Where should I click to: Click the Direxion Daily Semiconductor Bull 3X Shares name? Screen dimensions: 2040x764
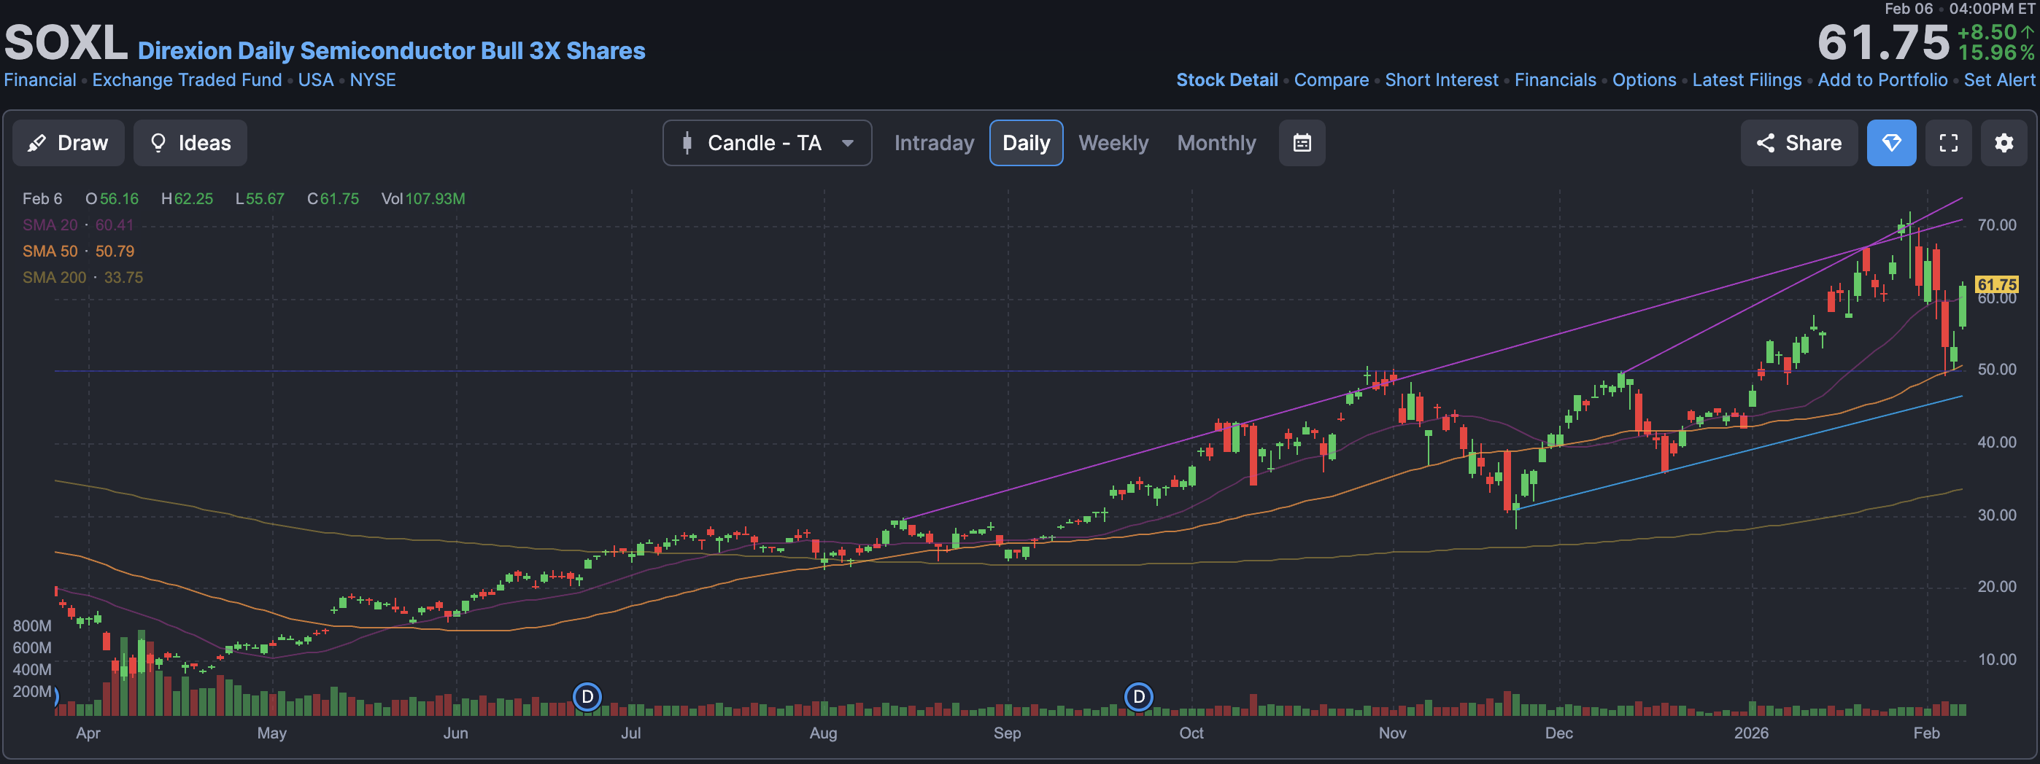[391, 50]
